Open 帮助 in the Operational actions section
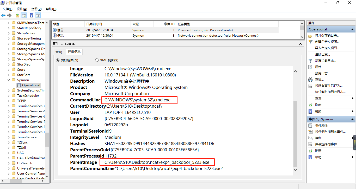 pos(318,111)
